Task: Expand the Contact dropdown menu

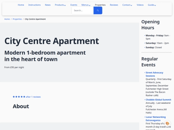Action: click(x=127, y=5)
